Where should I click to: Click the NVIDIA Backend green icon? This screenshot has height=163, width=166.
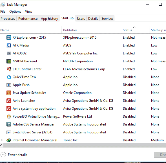coord(9,61)
